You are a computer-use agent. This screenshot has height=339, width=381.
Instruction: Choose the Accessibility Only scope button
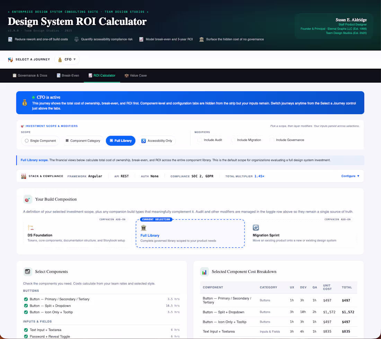click(157, 141)
